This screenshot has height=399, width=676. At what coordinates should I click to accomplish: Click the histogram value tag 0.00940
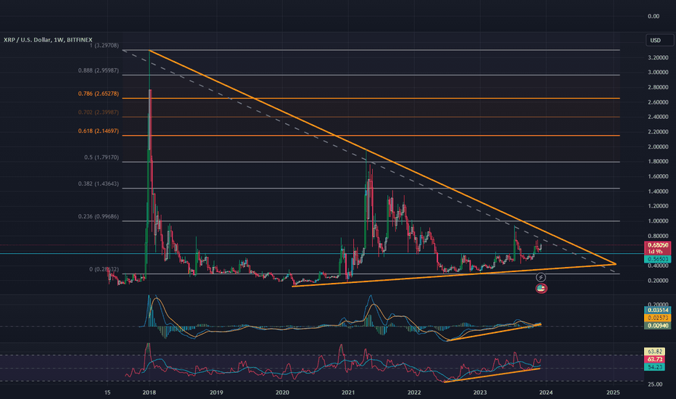657,326
